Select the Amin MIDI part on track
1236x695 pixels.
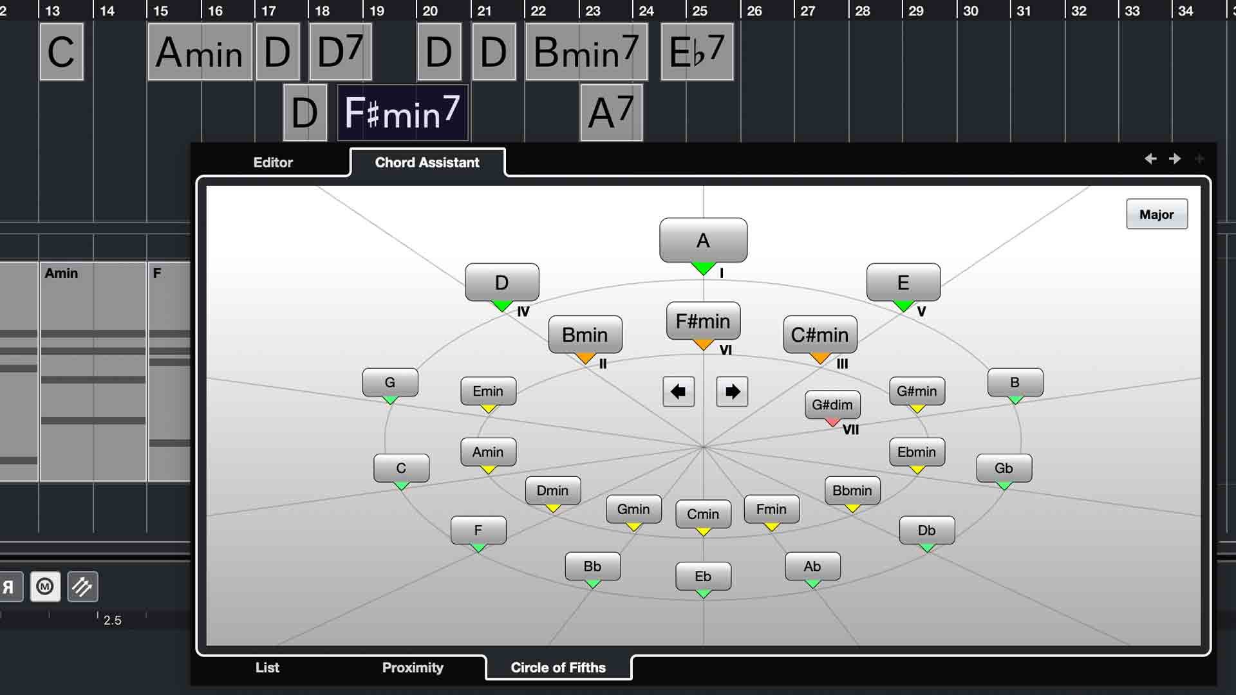tap(93, 371)
